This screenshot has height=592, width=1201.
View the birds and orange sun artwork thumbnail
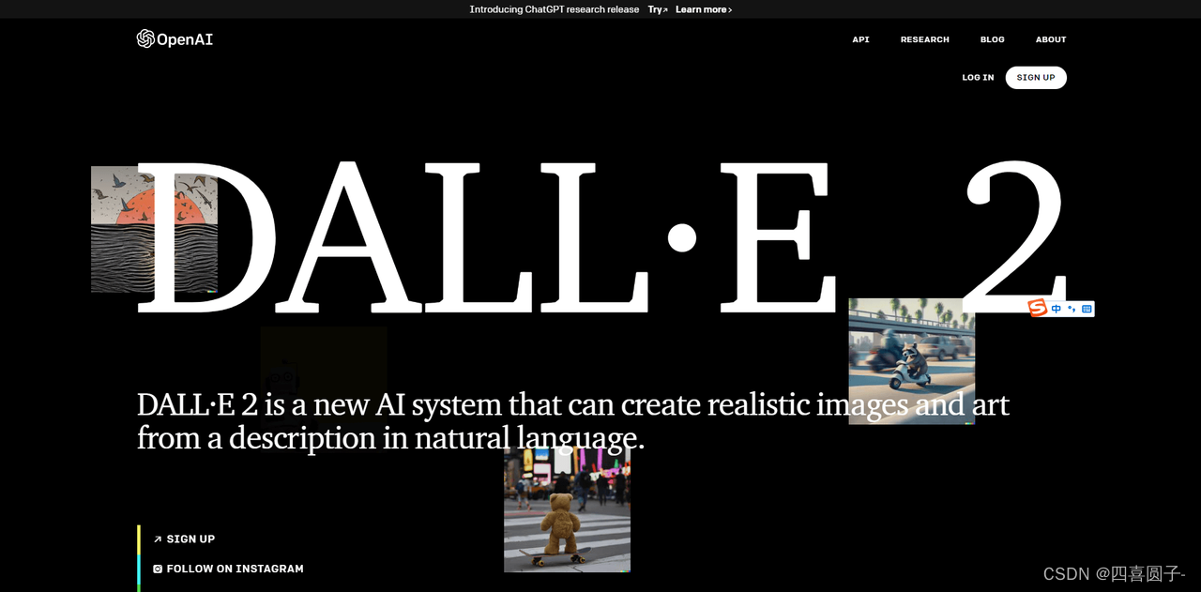point(154,229)
